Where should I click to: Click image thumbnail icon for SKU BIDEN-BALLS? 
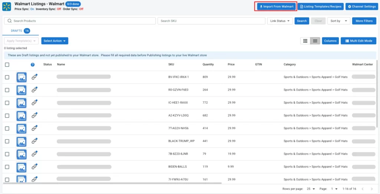tap(22, 167)
